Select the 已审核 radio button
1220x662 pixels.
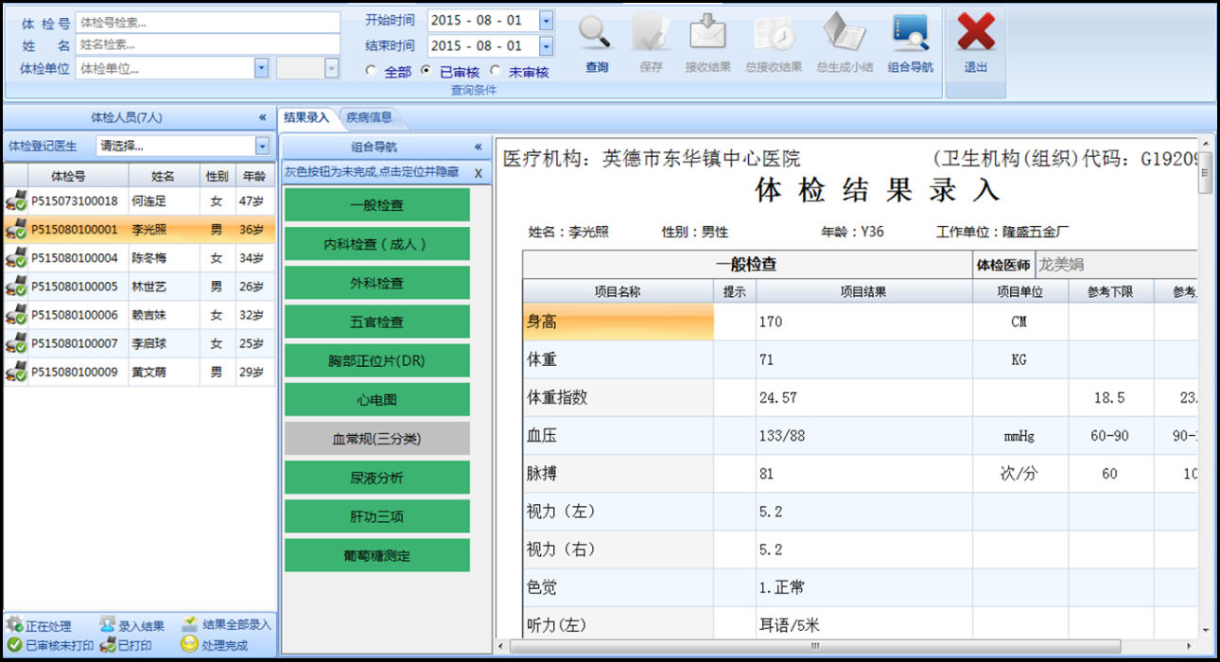tap(427, 71)
